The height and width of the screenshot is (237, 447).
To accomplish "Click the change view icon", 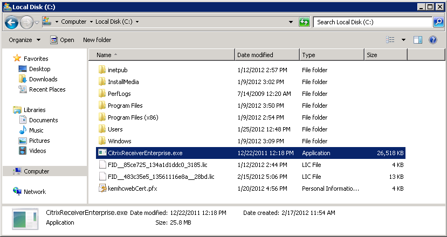I will point(390,40).
